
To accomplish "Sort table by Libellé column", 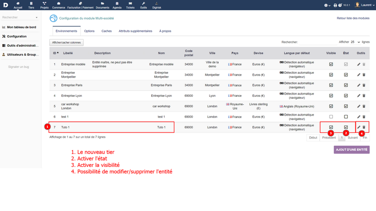I will pos(68,53).
